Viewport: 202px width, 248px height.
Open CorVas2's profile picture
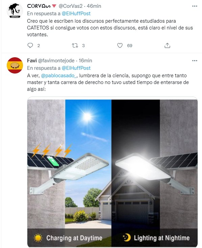(15, 11)
